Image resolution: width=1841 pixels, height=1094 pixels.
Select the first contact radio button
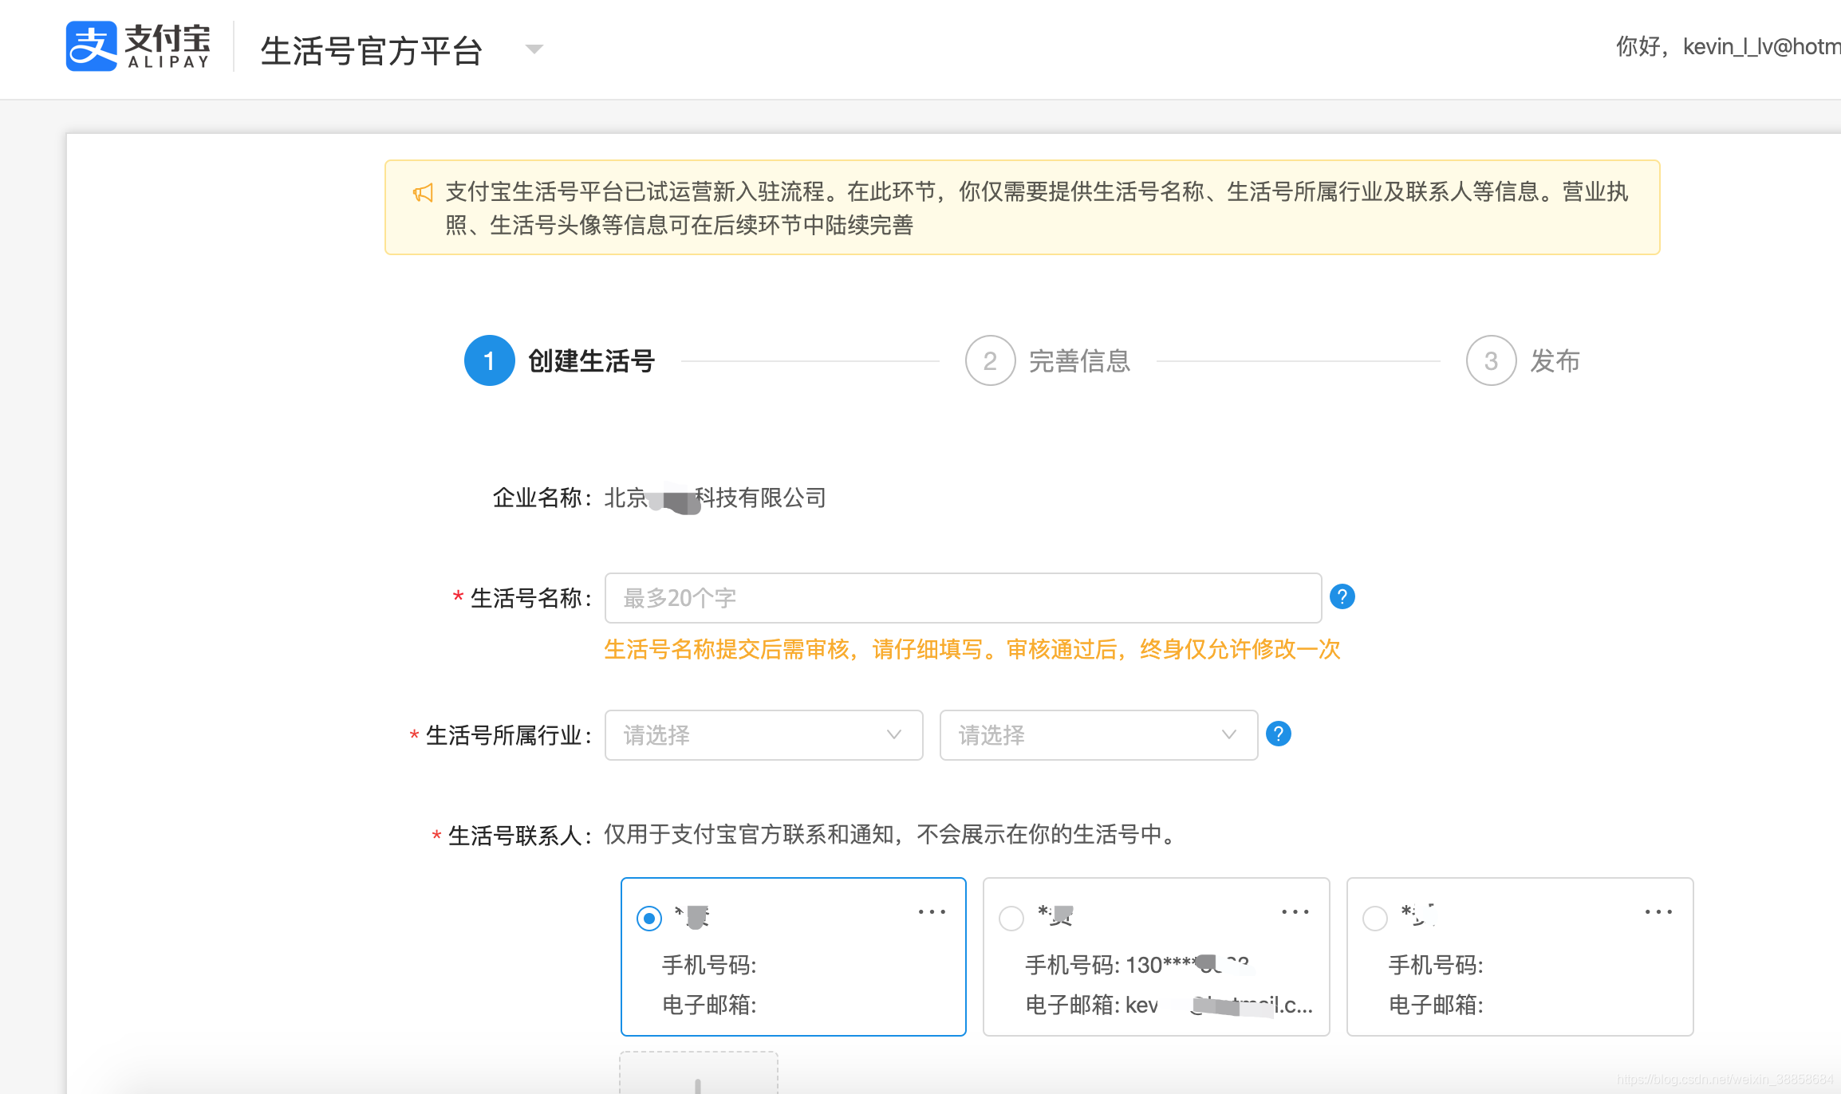pos(649,919)
